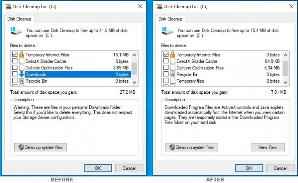The width and height of the screenshot is (298, 183).
Task: Click scroll up arrow of right file list
Action: click(285, 55)
